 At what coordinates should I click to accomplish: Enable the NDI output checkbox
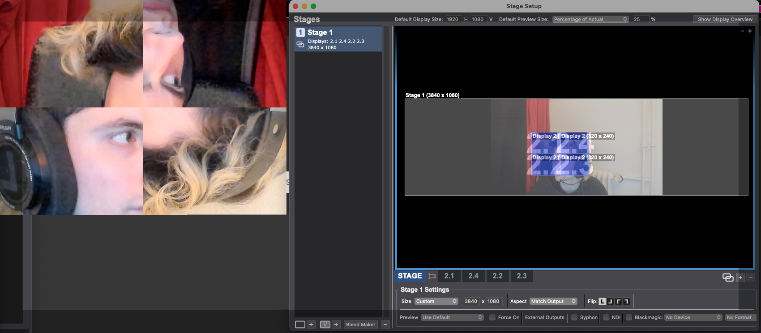[606, 317]
